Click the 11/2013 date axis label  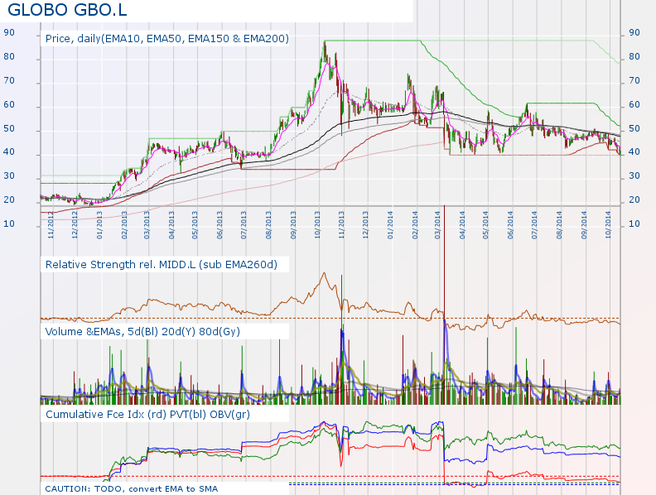pyautogui.click(x=341, y=225)
